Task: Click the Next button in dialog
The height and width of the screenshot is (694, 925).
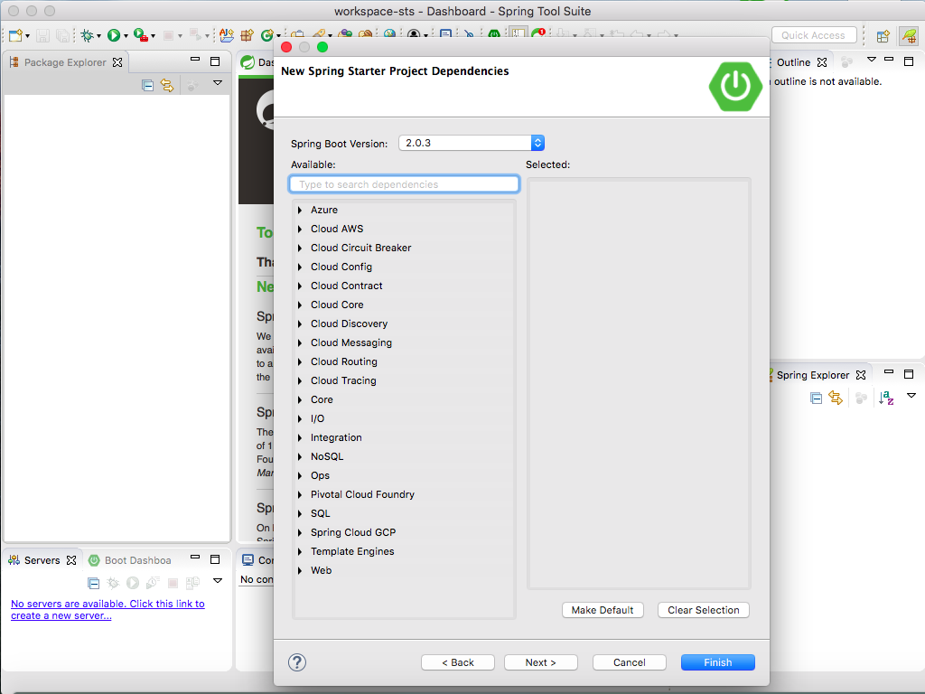Action: [541, 662]
